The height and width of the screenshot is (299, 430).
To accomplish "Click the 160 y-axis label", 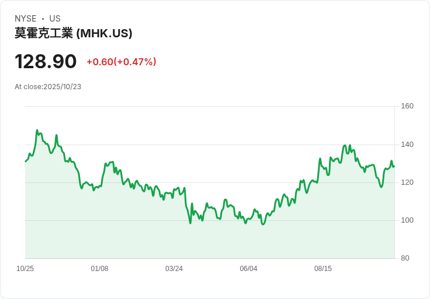I will coord(407,106).
